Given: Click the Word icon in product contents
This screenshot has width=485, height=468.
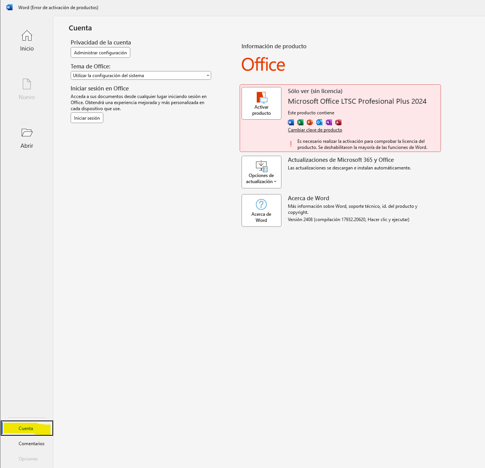Looking at the screenshot, I should click(291, 122).
